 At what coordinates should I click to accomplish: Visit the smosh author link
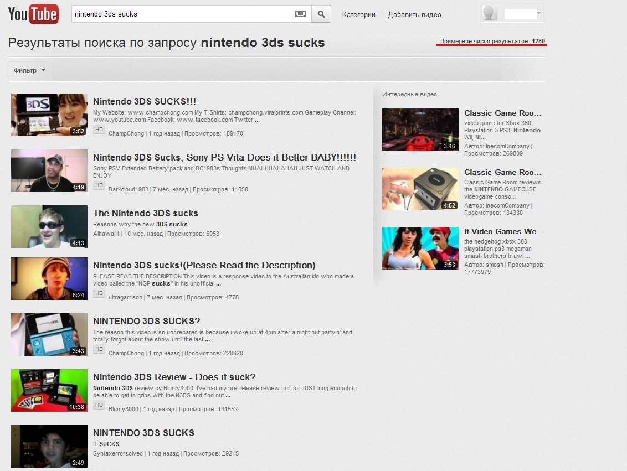[494, 265]
